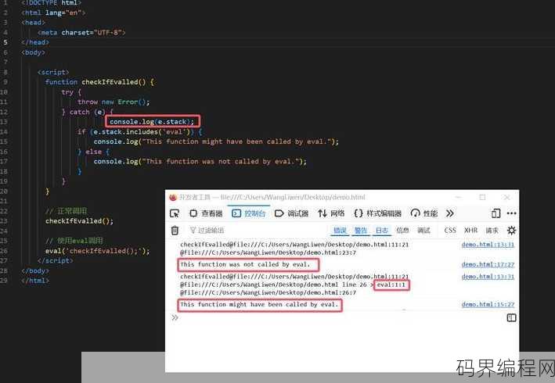Image resolution: width=555 pixels, height=383 pixels.
Task: Click the '// 正常调用' comment line
Action: coord(67,211)
